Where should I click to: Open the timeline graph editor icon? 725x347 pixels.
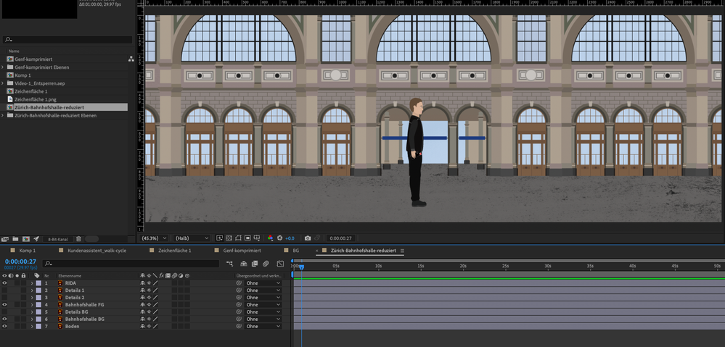click(x=280, y=264)
